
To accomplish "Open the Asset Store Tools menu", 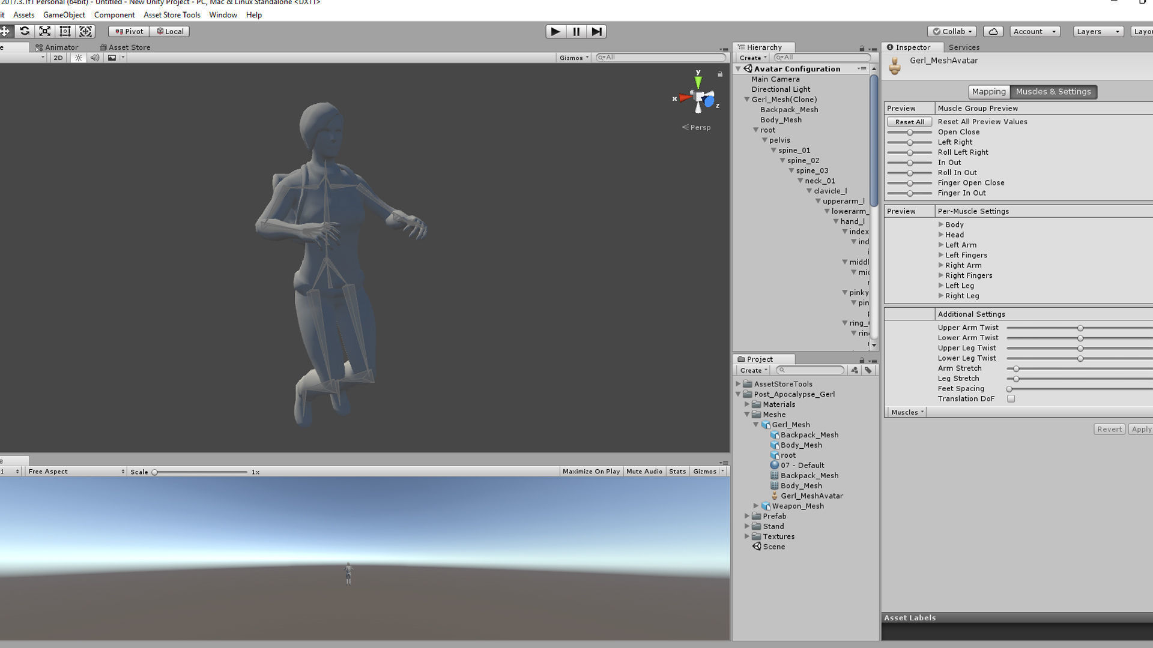I will pyautogui.click(x=172, y=14).
